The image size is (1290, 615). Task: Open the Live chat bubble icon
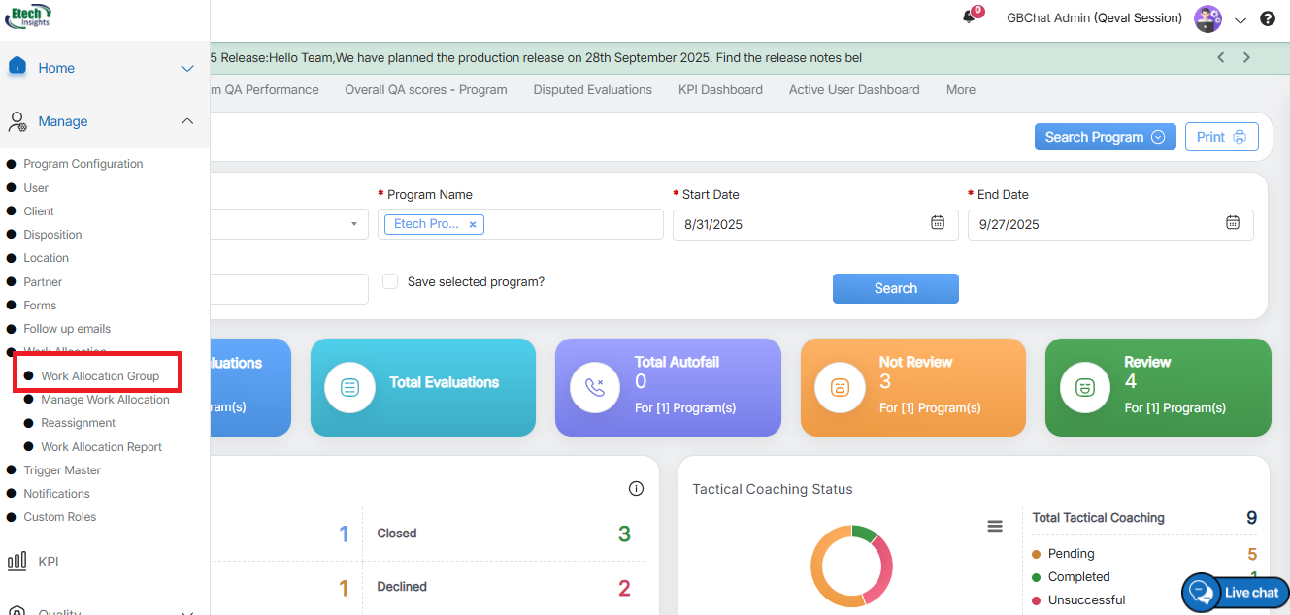pyautogui.click(x=1202, y=592)
